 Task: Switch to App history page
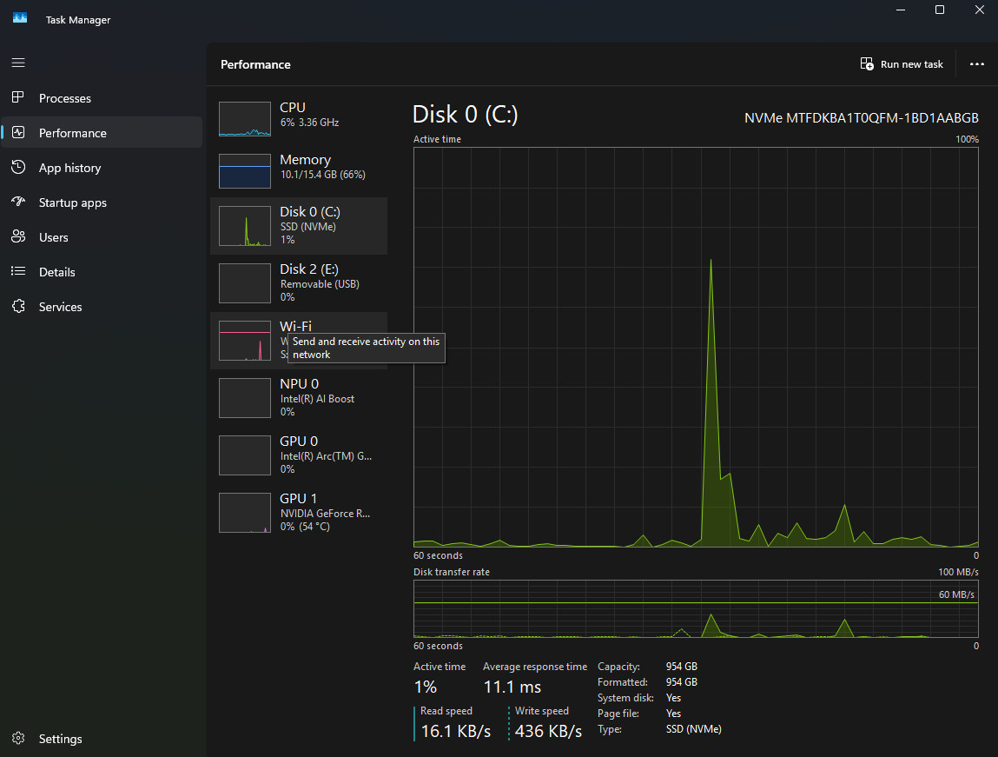(102, 168)
